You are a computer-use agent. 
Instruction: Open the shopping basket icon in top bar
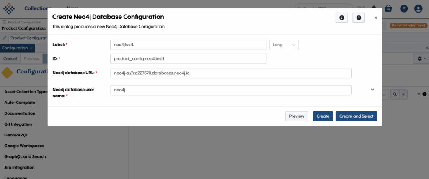(388, 8)
